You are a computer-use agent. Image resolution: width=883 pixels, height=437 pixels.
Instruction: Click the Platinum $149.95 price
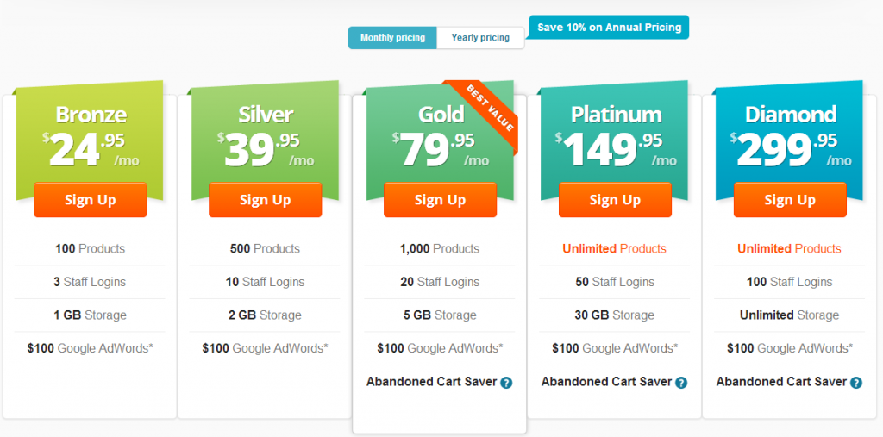616,149
